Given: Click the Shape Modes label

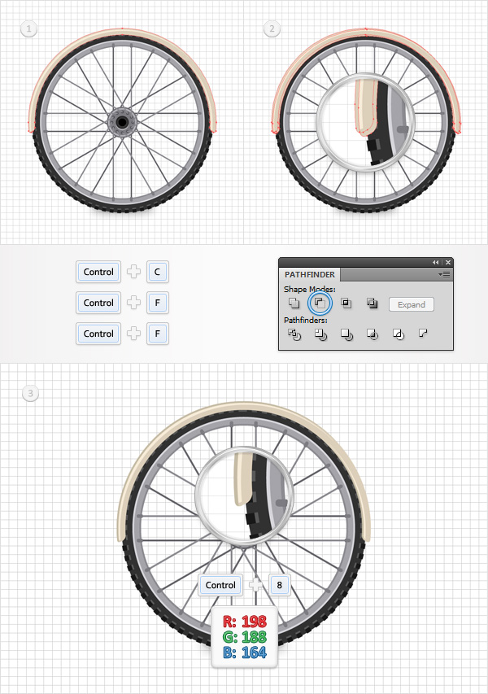Looking at the screenshot, I should (x=310, y=289).
